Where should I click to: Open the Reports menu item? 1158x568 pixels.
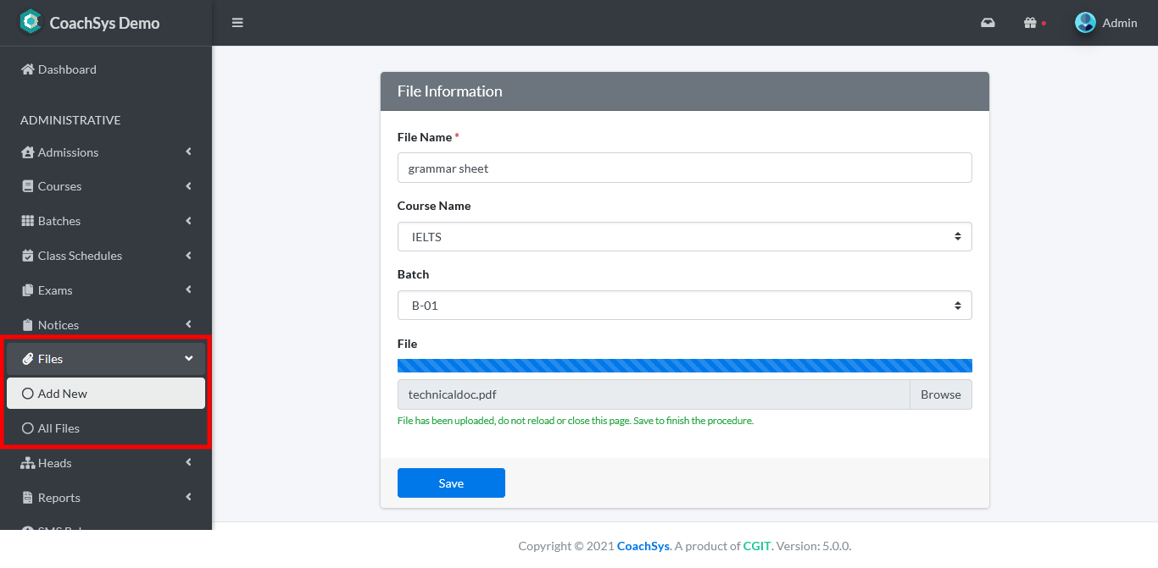[x=59, y=498]
